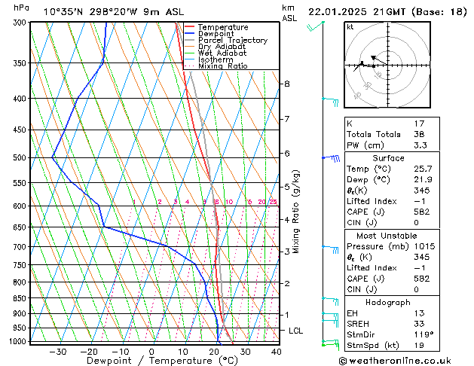Click the SREH value 33
The height and width of the screenshot is (366, 474).
pyautogui.click(x=419, y=324)
